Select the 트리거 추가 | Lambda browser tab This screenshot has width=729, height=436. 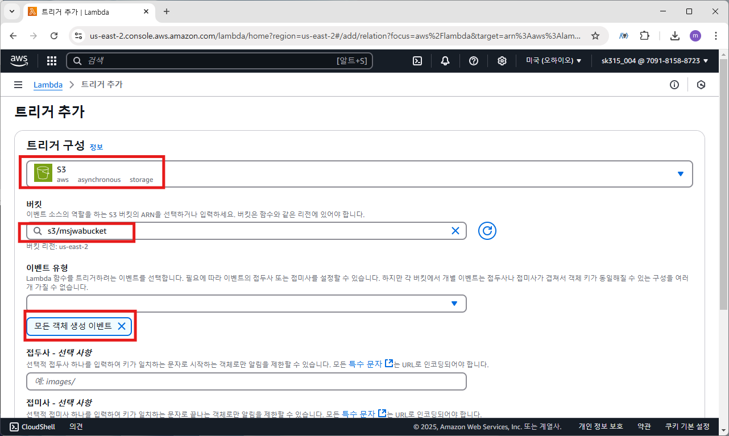[x=88, y=11]
